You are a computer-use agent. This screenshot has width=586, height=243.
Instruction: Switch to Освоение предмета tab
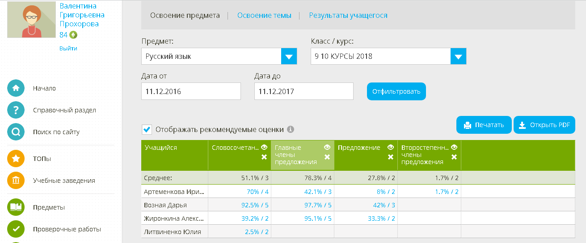tap(185, 15)
